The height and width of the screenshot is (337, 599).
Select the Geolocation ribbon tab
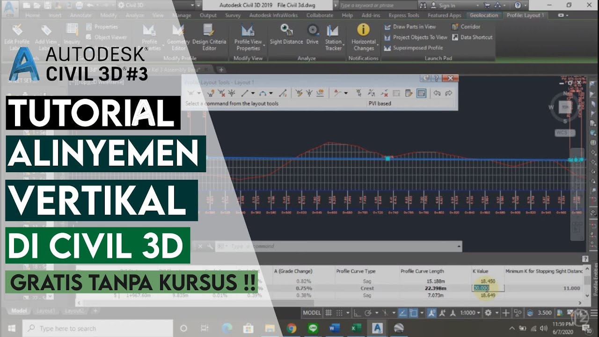[x=484, y=15]
